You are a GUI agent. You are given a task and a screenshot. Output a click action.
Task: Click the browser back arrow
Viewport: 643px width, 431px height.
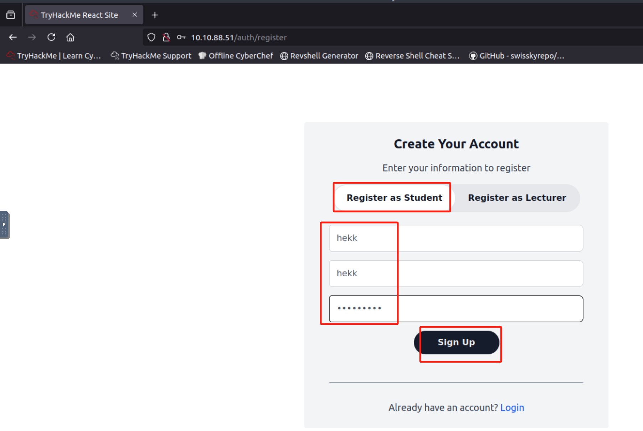(13, 37)
